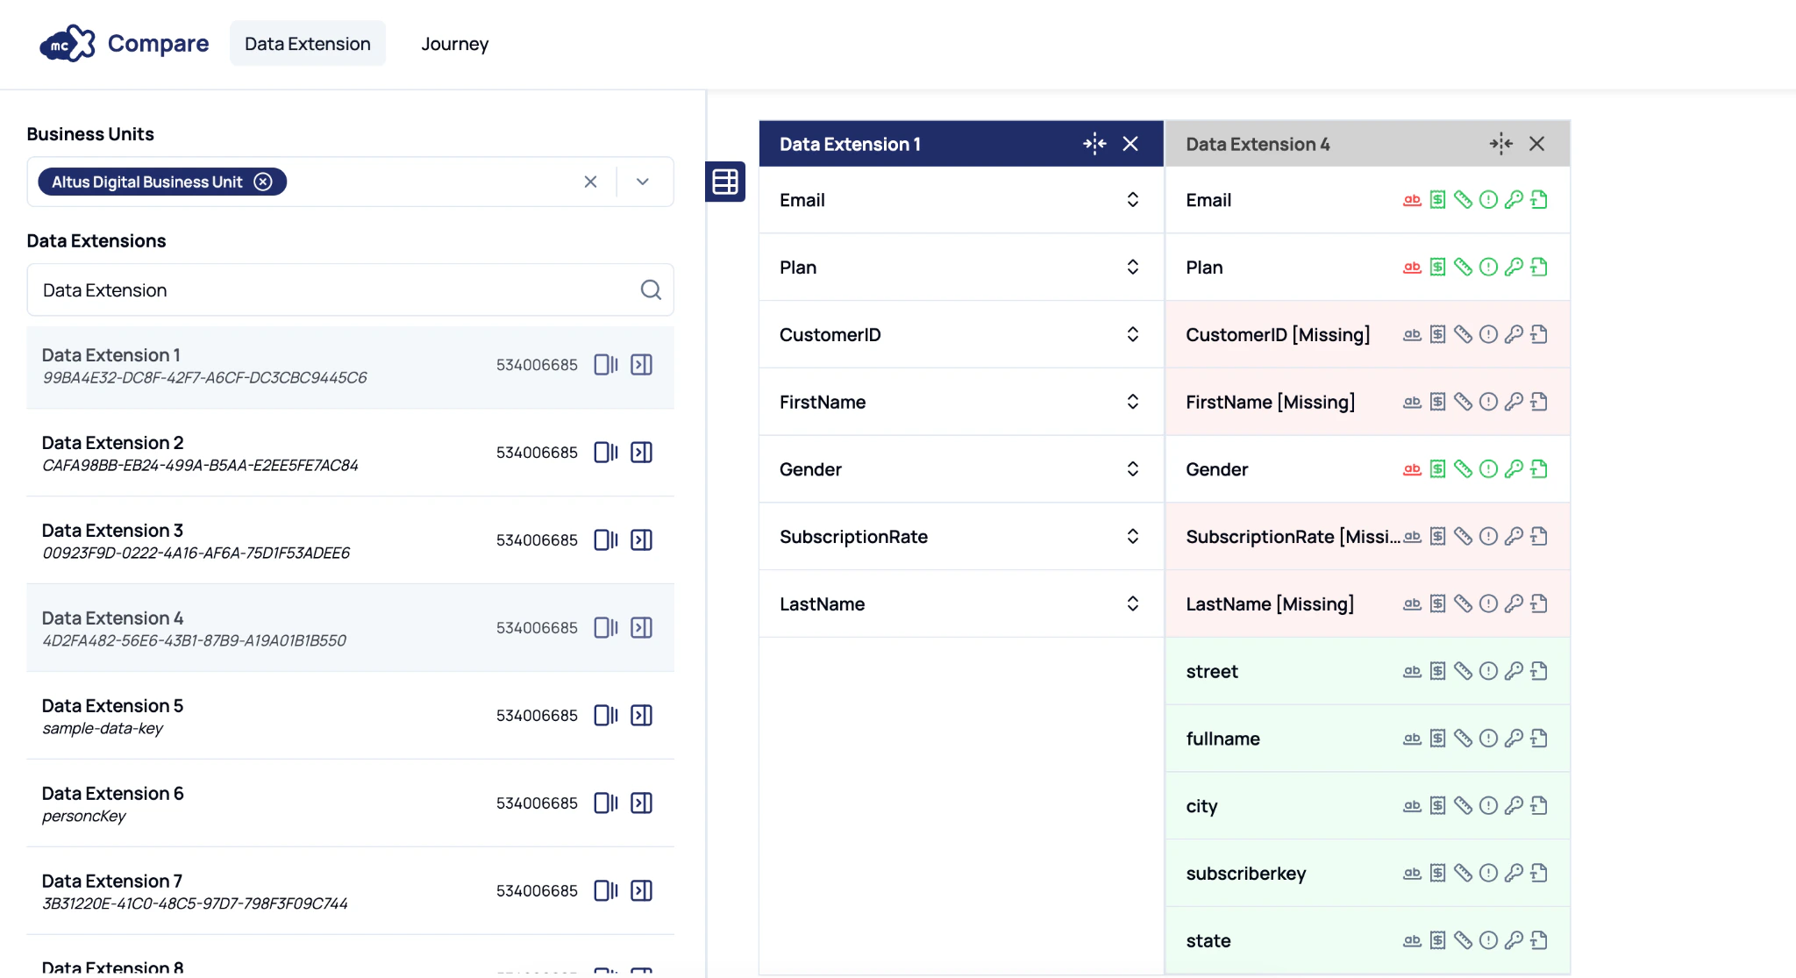Click the text document icon in LastName [Missing] row
Viewport: 1796px width, 978px height.
(x=1539, y=603)
